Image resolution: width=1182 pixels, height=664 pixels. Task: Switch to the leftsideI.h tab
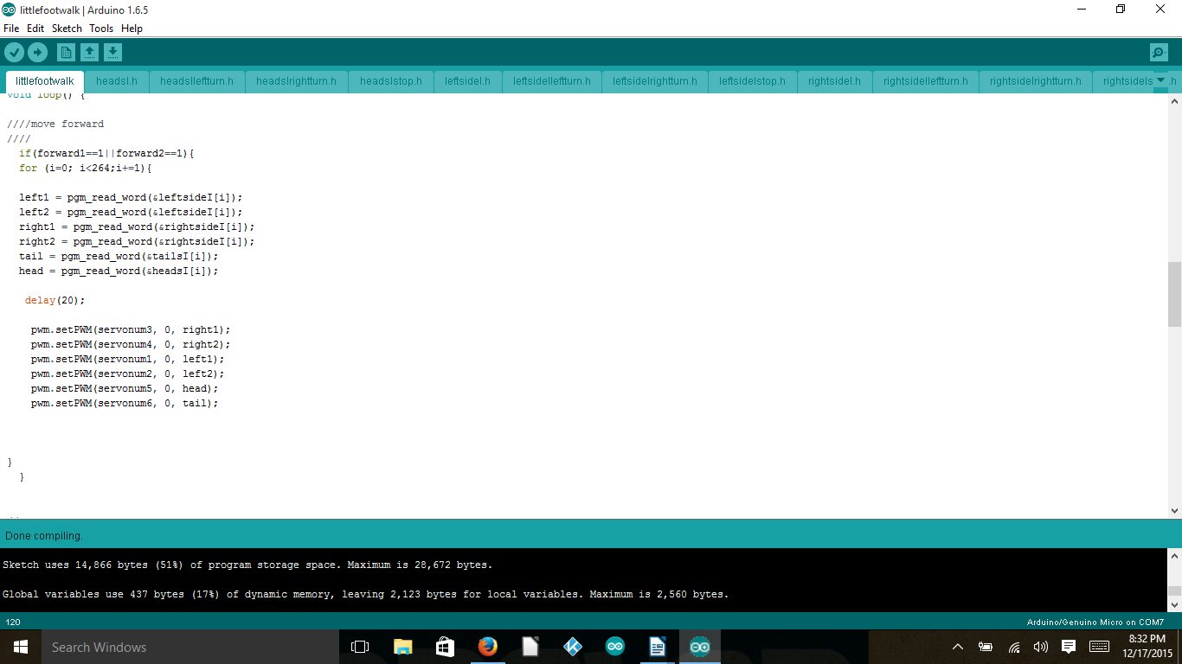pyautogui.click(x=467, y=81)
